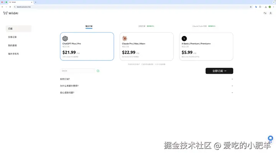Click the 立即订阅 button

[x=219, y=71]
